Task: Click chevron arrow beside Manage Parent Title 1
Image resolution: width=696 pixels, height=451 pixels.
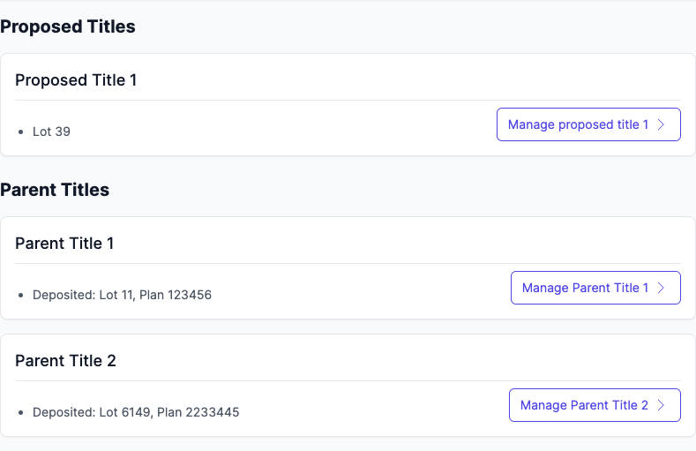Action: (662, 288)
